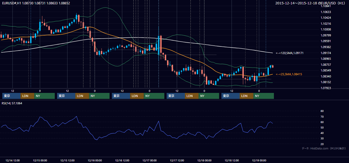
Task: Click price axis label 1.10008
Action: (326, 29)
